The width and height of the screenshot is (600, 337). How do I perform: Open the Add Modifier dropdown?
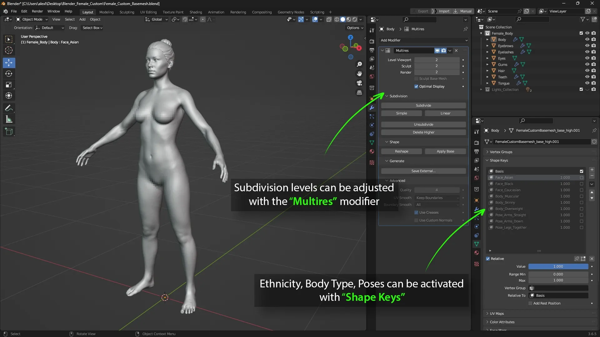pyautogui.click(x=424, y=40)
